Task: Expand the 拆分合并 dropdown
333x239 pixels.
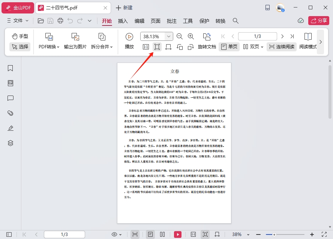Action: point(102,47)
